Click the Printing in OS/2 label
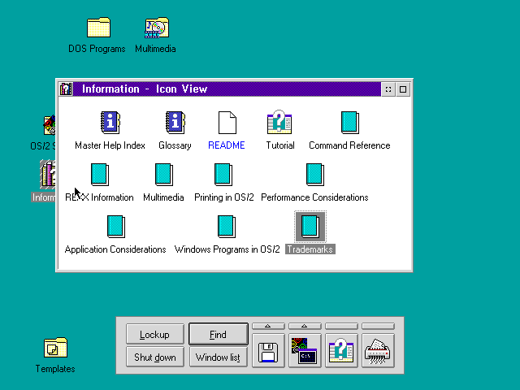The image size is (520, 390). tap(224, 197)
